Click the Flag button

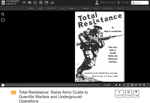pos(136,94)
